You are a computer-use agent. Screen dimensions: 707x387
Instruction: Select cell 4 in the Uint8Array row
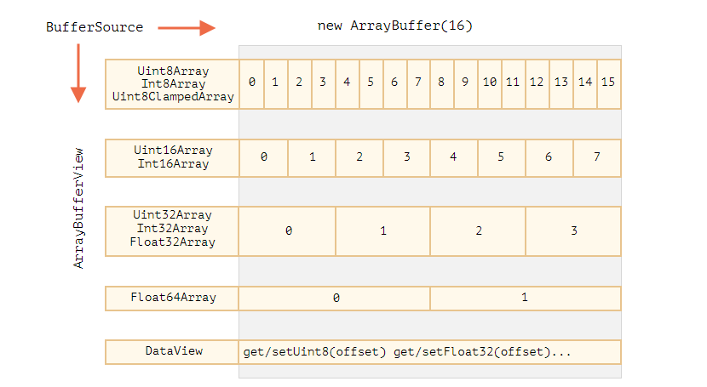pos(347,83)
